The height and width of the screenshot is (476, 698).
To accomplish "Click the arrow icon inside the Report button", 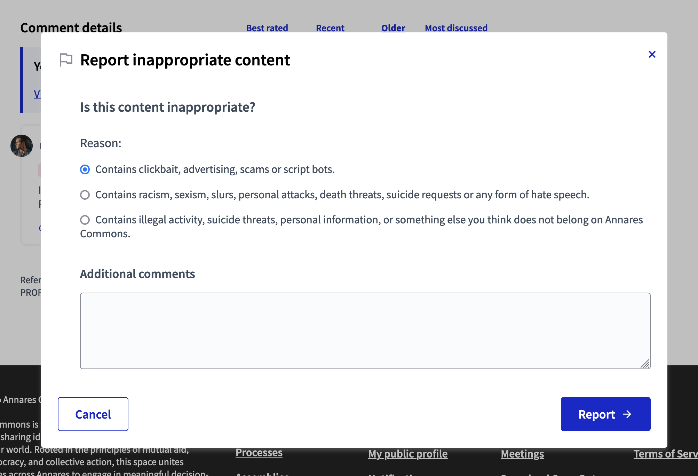I will coord(627,414).
